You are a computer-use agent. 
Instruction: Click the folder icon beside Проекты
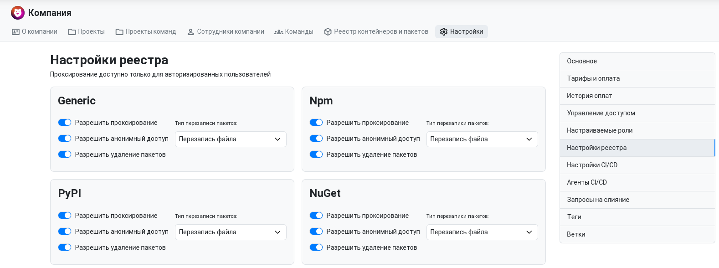pyautogui.click(x=72, y=32)
